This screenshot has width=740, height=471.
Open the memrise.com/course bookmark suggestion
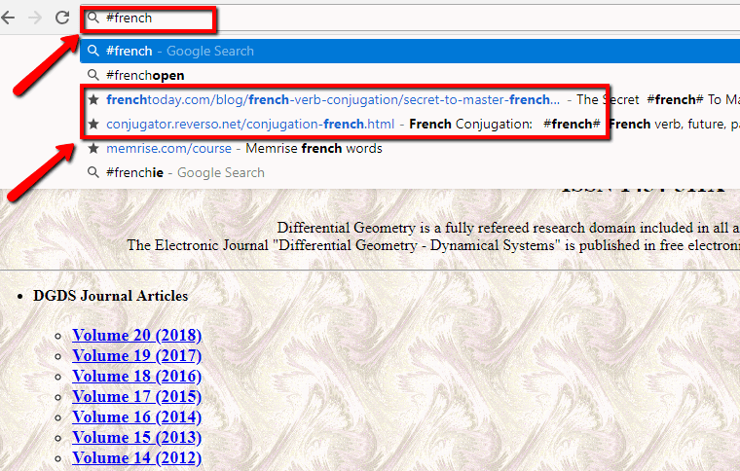coord(410,149)
